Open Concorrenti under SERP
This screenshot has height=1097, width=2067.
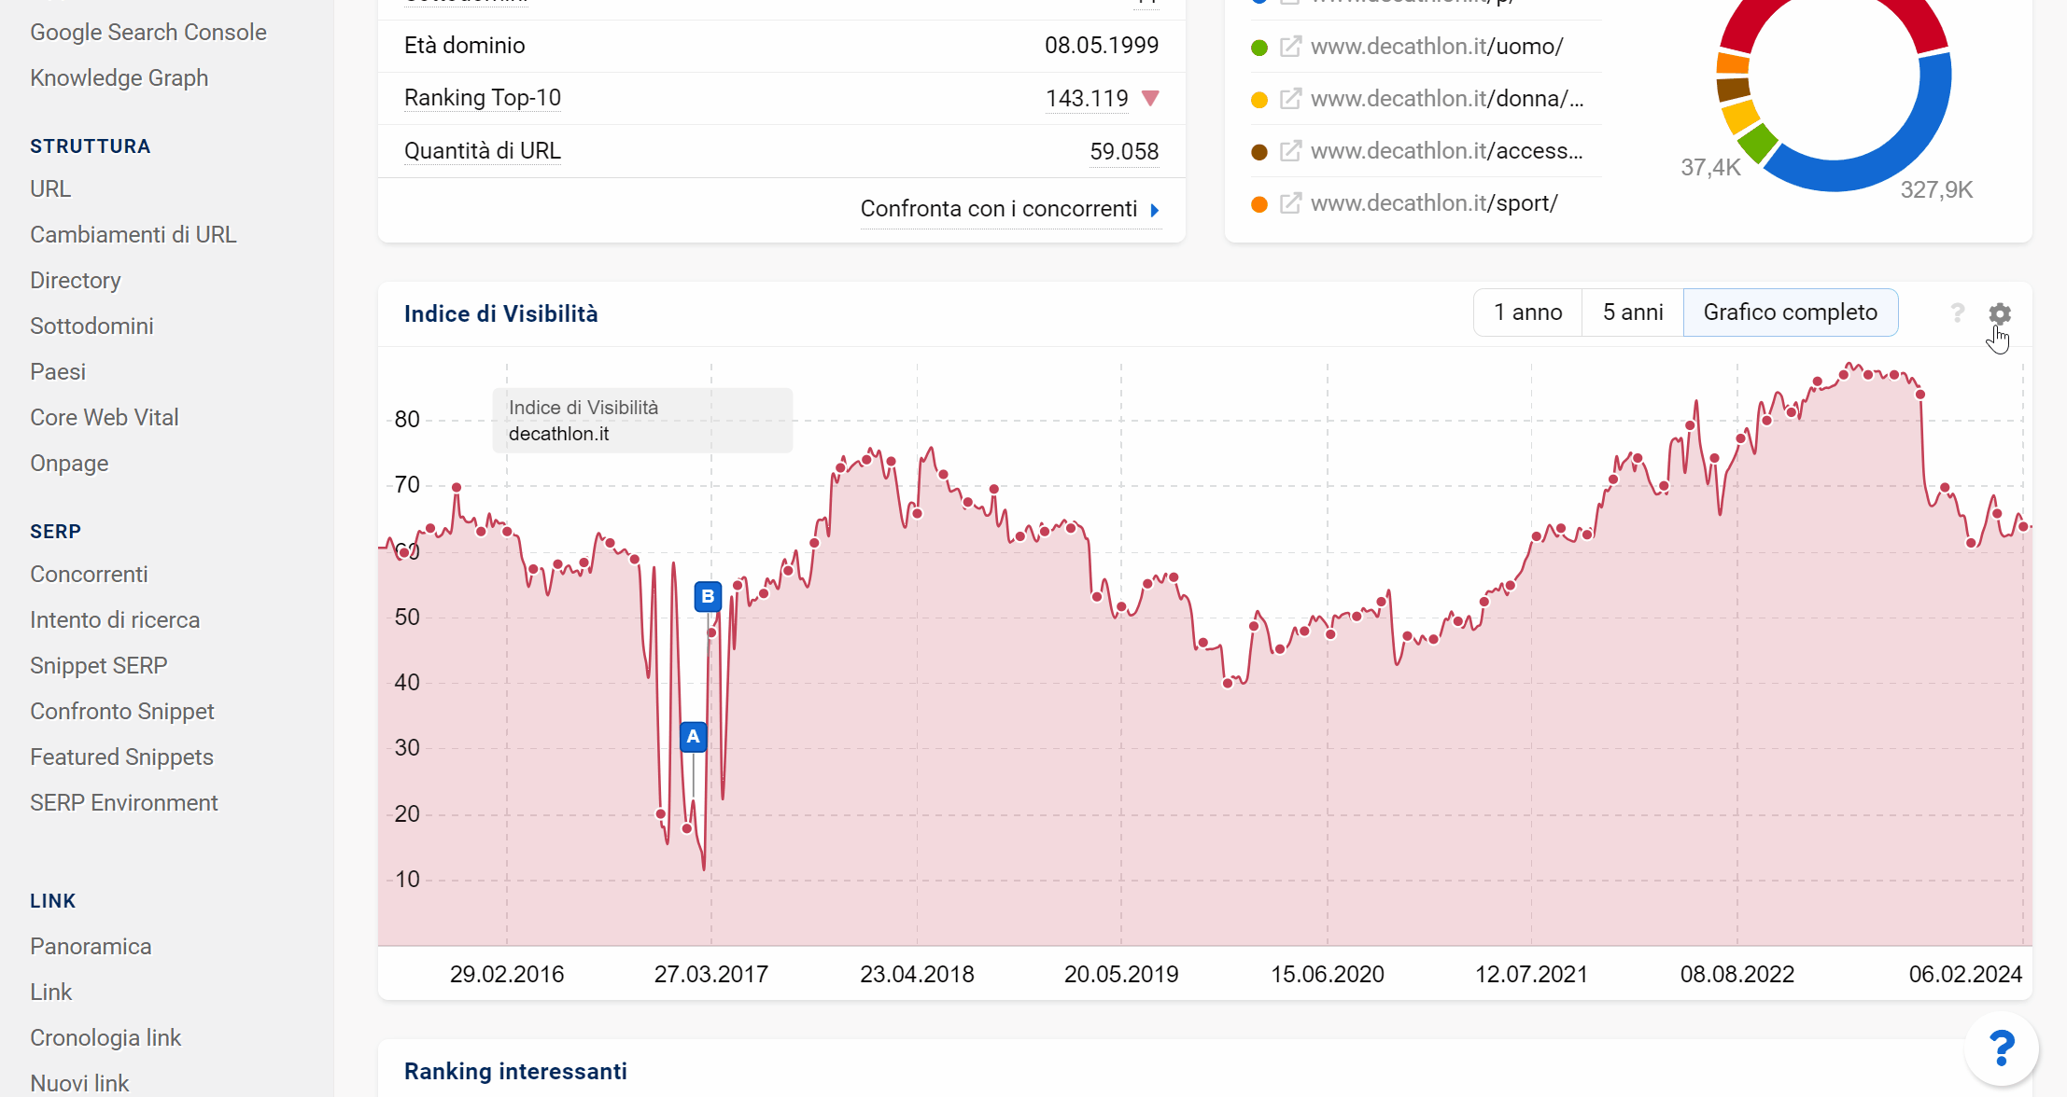[x=89, y=575]
